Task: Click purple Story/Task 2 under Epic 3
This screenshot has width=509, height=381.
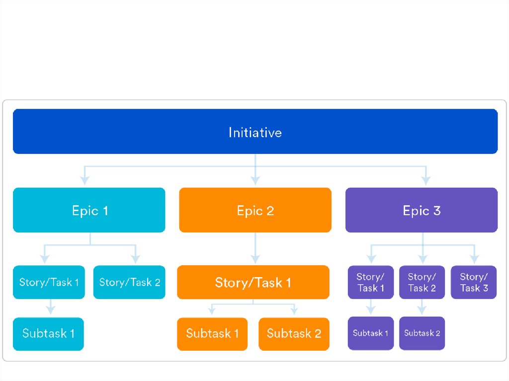Action: coord(422,282)
